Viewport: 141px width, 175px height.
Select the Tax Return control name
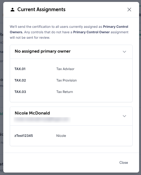tap(65, 92)
